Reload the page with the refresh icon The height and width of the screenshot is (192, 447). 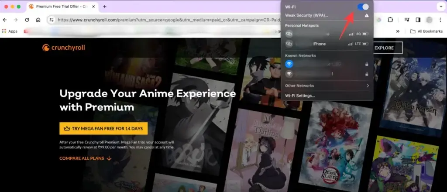pyautogui.click(x=27, y=20)
